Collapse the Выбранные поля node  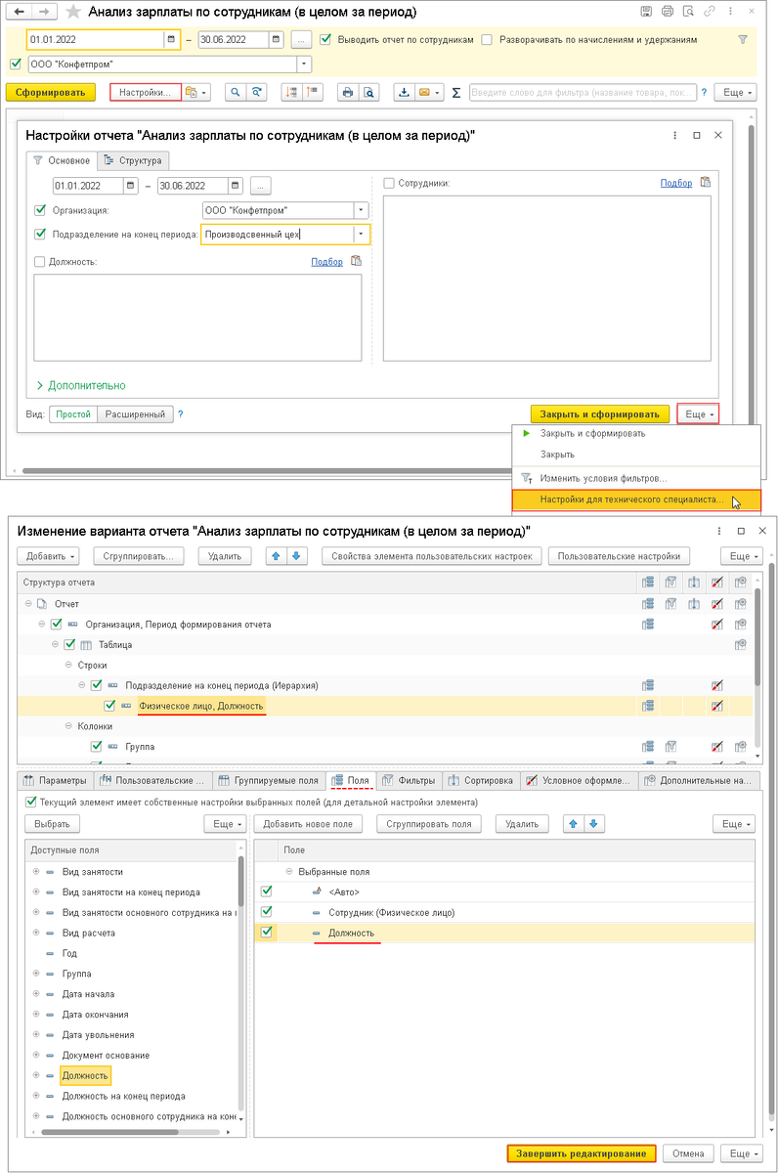[x=289, y=872]
